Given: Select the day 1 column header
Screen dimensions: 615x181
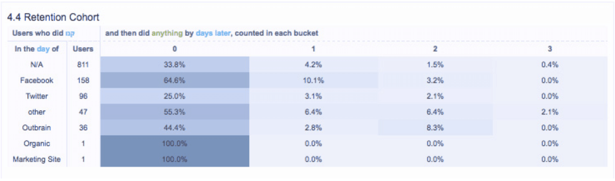Looking at the screenshot, I should 313,49.
